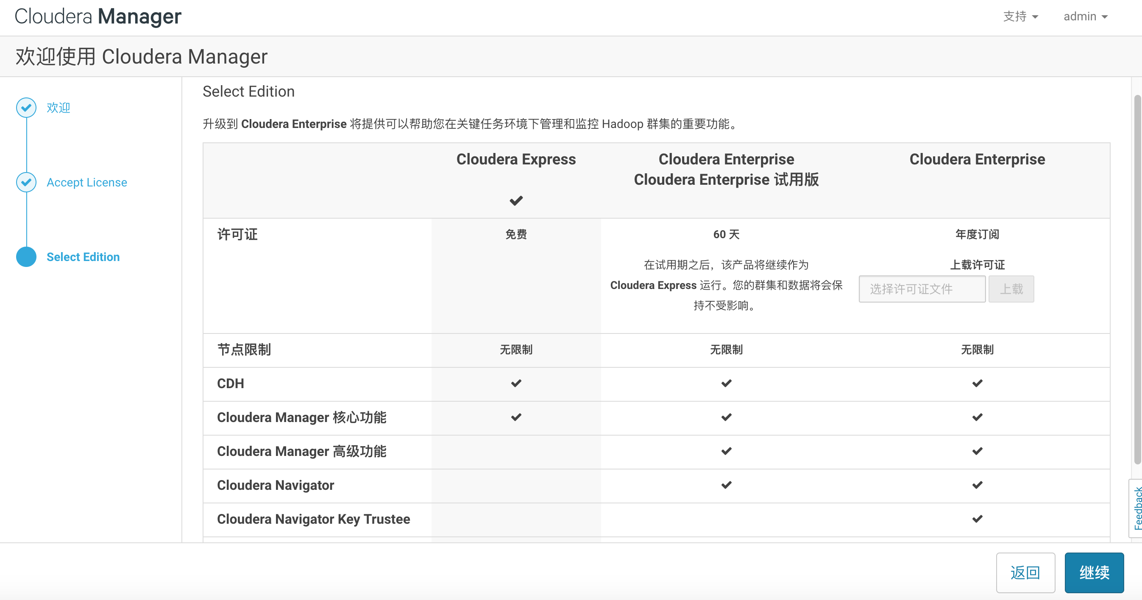Click the 选择许可证文件 input field
This screenshot has height=600, width=1142.
(x=922, y=289)
